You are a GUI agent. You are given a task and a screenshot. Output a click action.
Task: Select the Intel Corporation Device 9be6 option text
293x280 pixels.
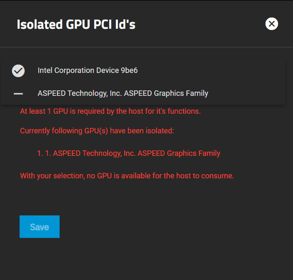click(x=88, y=70)
